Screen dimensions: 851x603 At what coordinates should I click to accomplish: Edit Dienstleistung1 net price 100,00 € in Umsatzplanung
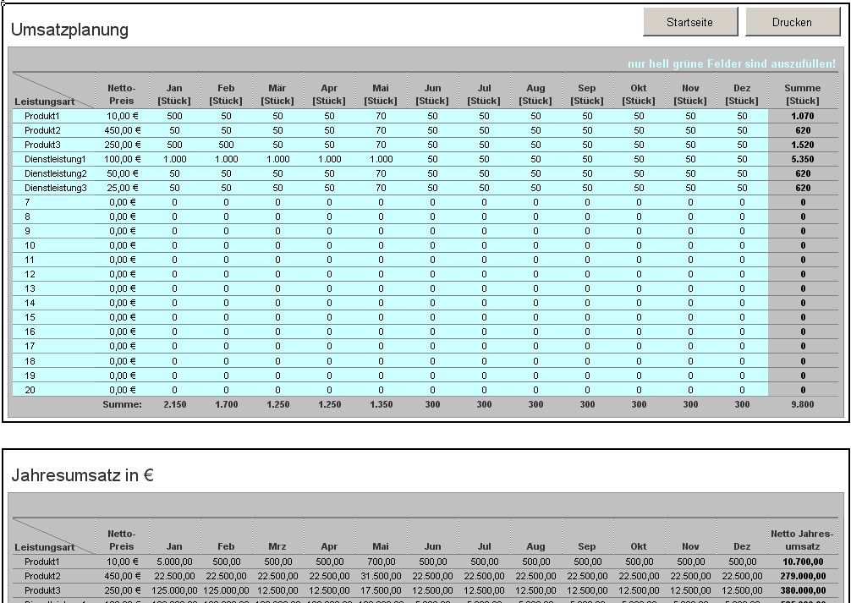point(122,159)
